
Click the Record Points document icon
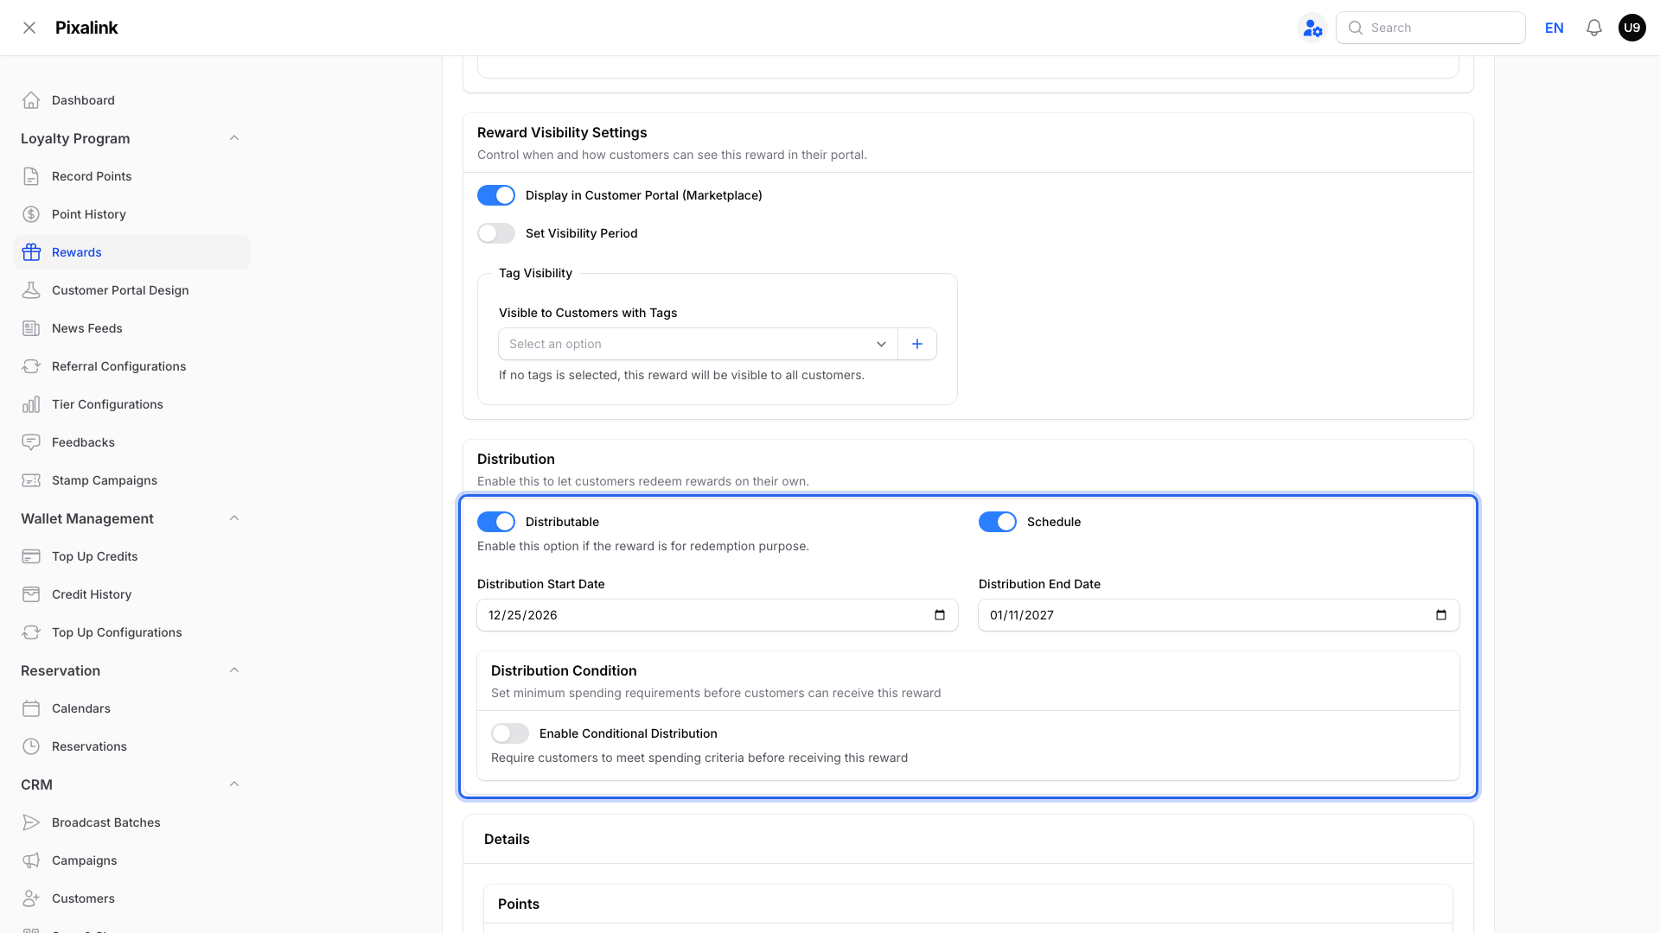[x=31, y=176]
